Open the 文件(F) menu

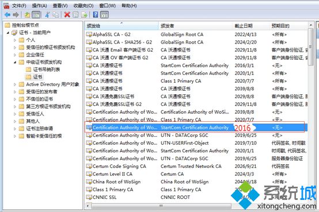[19, 6]
